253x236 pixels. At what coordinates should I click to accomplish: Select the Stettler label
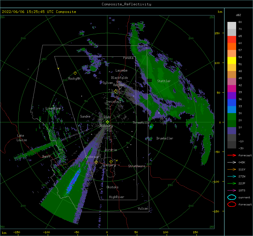(164, 81)
